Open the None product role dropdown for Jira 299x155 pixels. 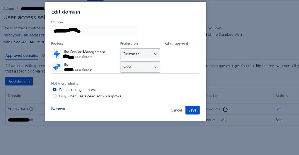(x=140, y=67)
